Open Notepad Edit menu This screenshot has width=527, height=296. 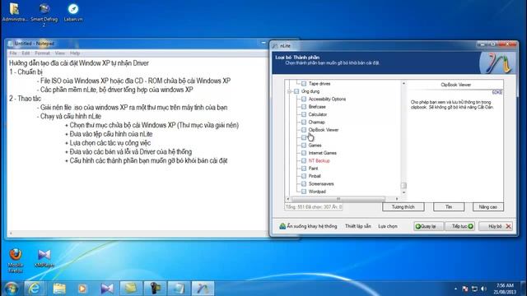tap(26, 53)
